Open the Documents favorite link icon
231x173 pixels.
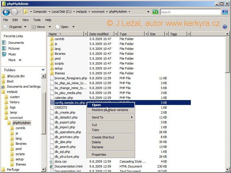4,43
